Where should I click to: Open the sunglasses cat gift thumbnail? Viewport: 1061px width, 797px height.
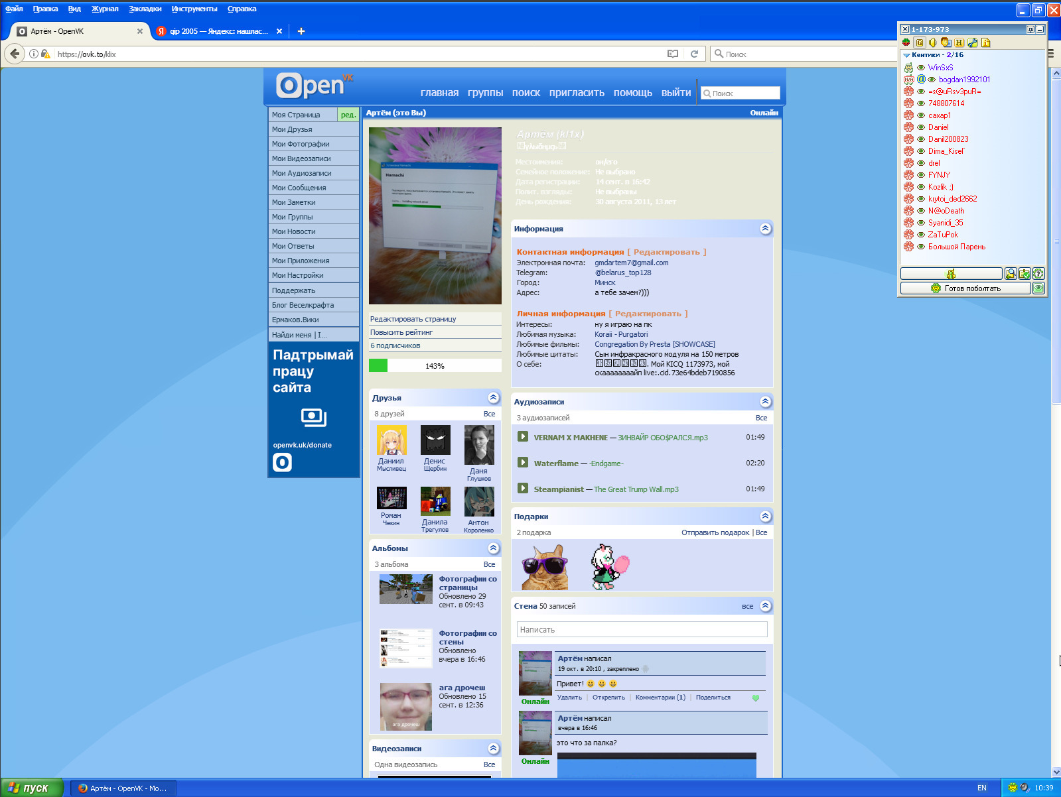[545, 567]
